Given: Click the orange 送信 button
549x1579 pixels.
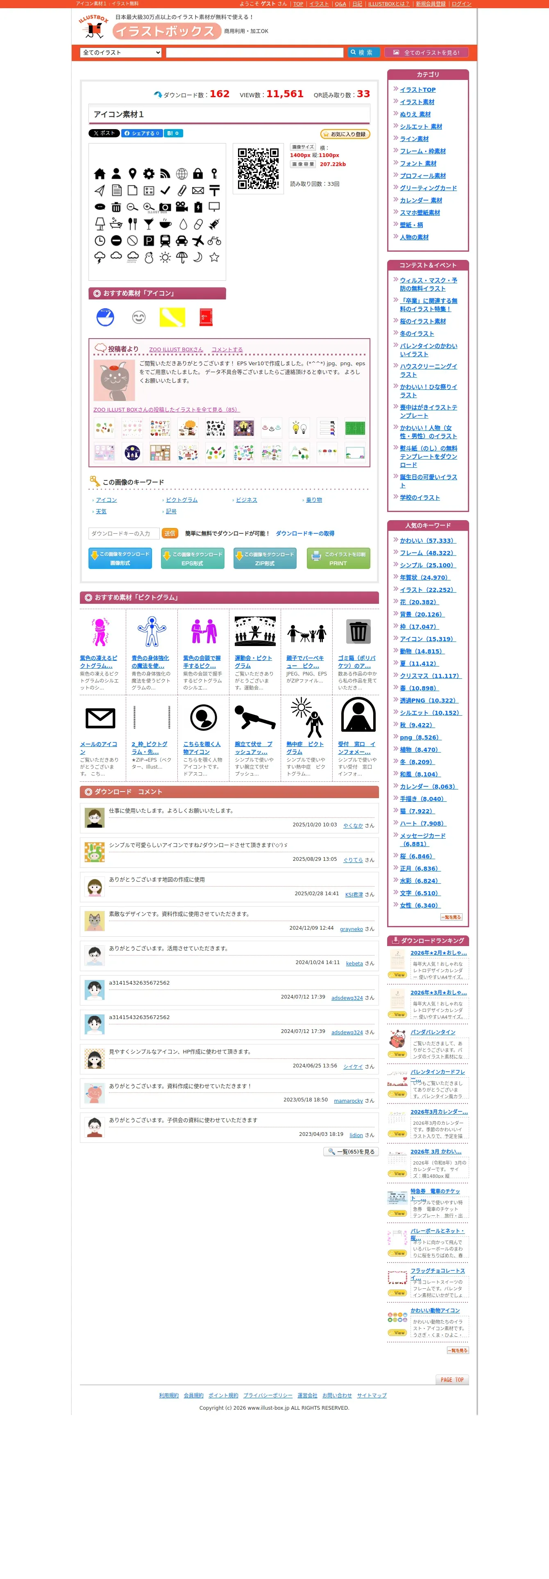Looking at the screenshot, I should tap(170, 533).
